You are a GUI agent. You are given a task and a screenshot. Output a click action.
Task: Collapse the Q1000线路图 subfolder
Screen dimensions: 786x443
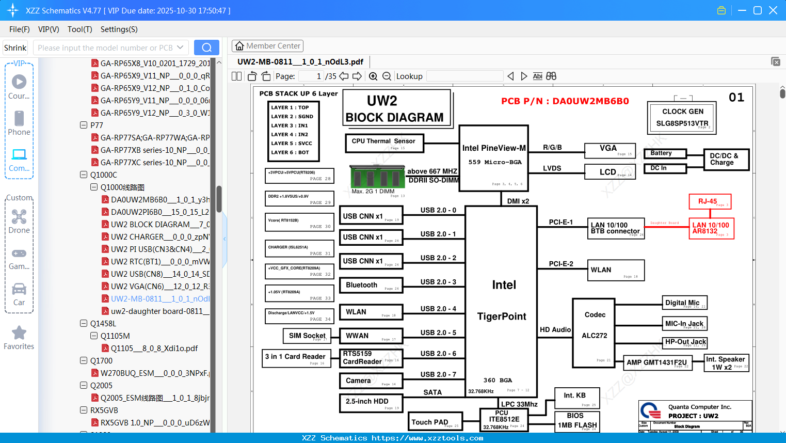coord(94,187)
